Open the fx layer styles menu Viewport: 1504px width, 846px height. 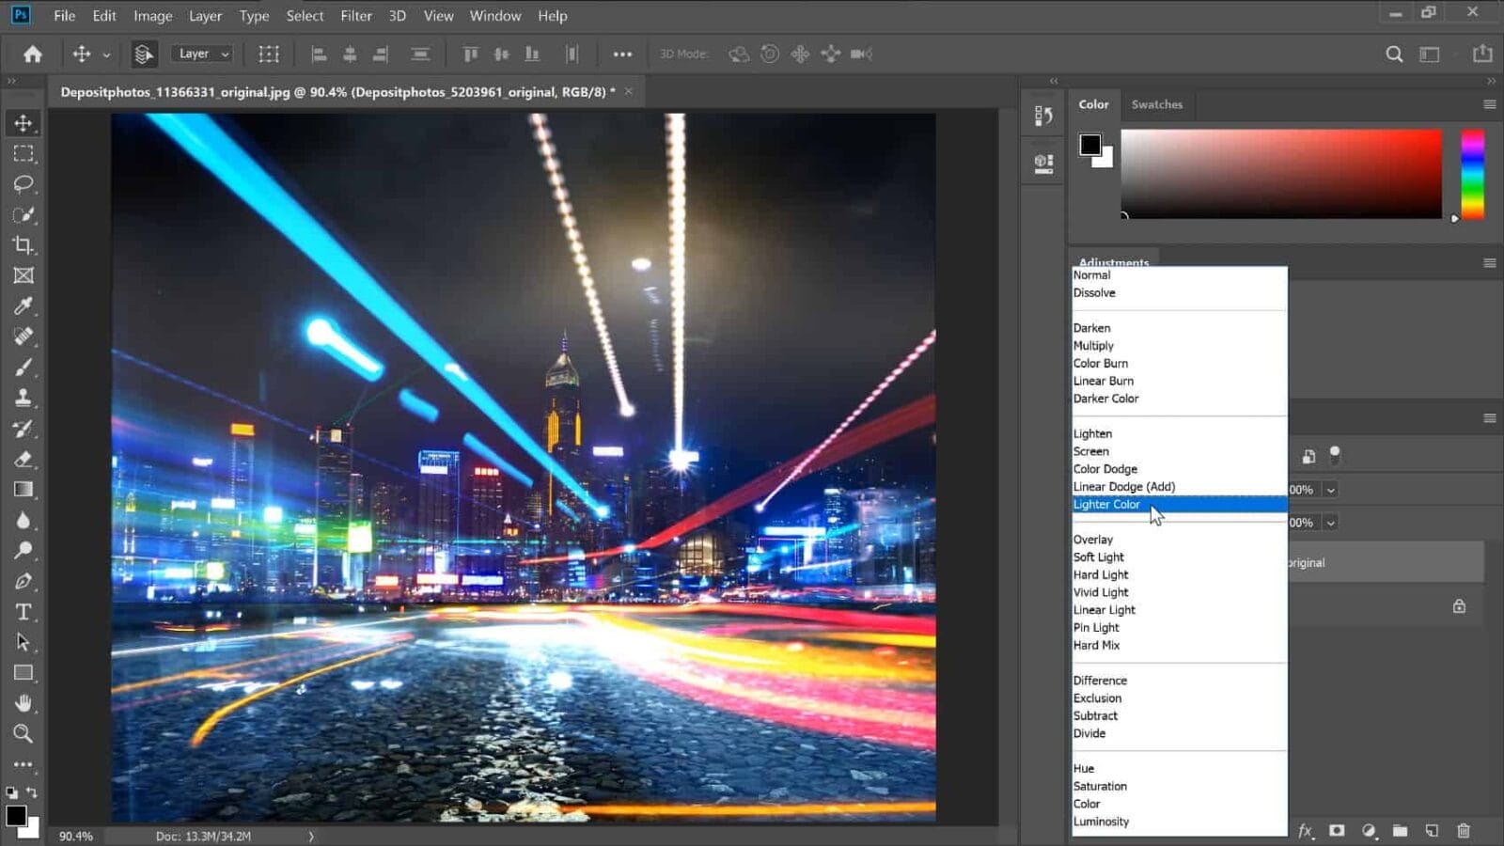[x=1306, y=832]
